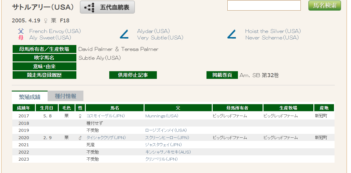351x173 pixels.
Task: Switch to the 繁殖成績 tab
Action: (x=30, y=97)
